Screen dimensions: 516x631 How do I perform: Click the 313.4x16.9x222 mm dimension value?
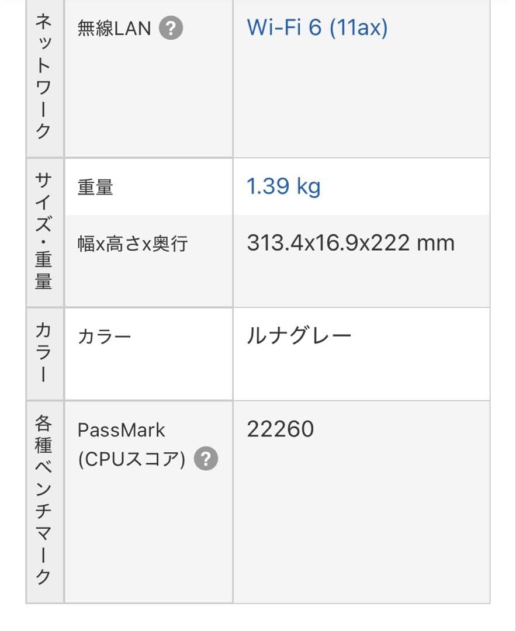pyautogui.click(x=351, y=242)
